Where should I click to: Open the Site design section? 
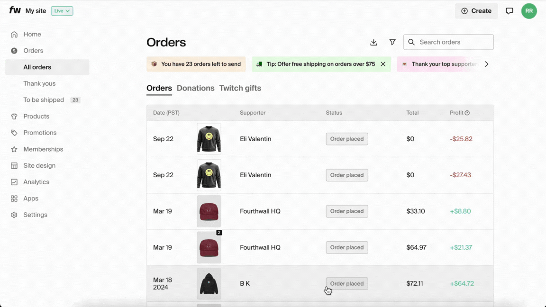click(x=38, y=165)
